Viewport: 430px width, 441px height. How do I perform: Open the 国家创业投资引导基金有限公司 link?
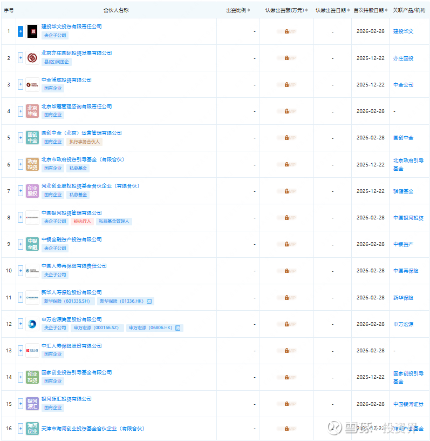point(77,372)
